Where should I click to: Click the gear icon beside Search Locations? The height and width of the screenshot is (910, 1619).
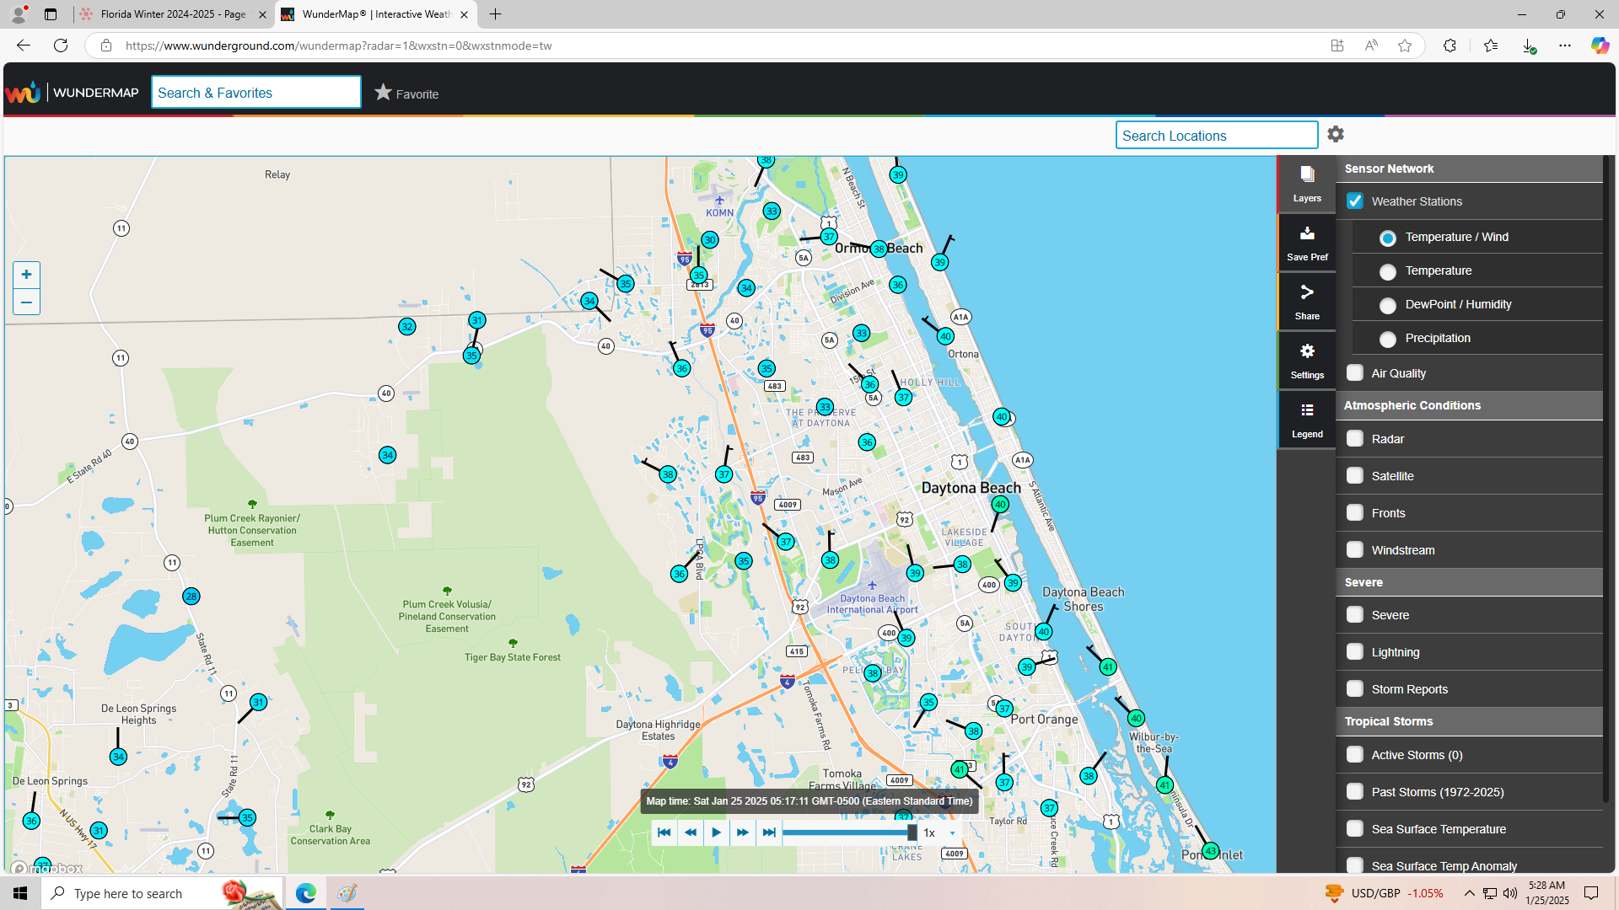coord(1336,134)
